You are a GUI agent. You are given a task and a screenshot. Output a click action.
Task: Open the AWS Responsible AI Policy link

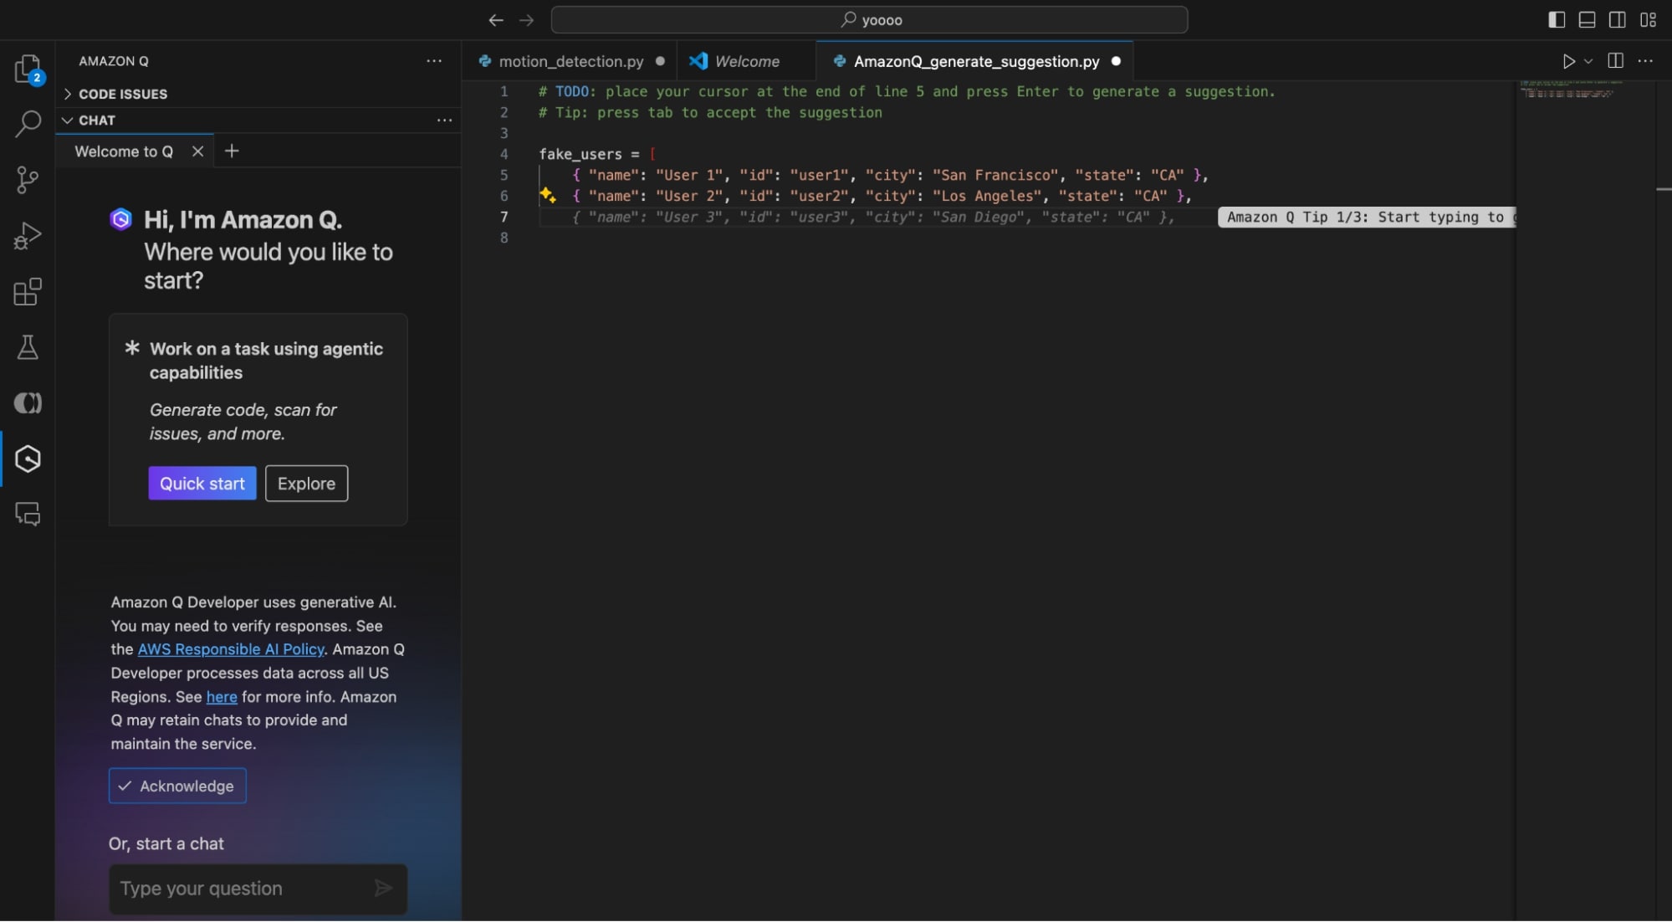(x=231, y=649)
